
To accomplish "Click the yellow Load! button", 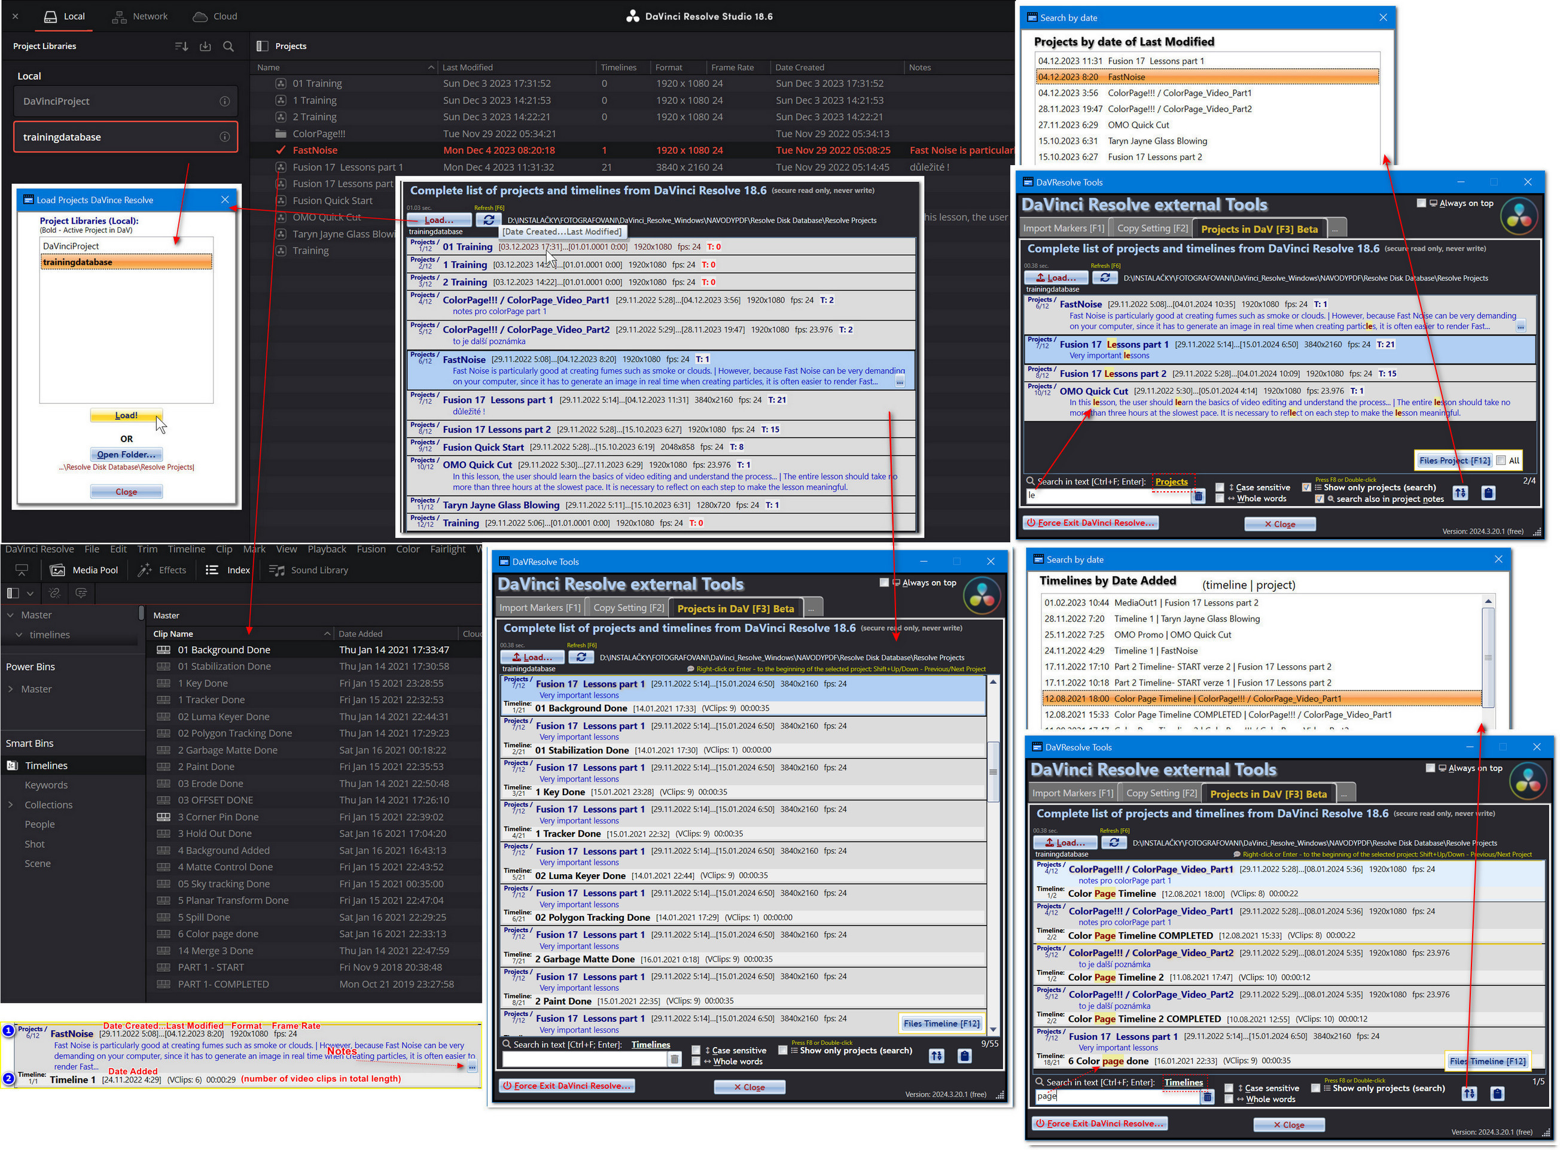I will click(126, 415).
